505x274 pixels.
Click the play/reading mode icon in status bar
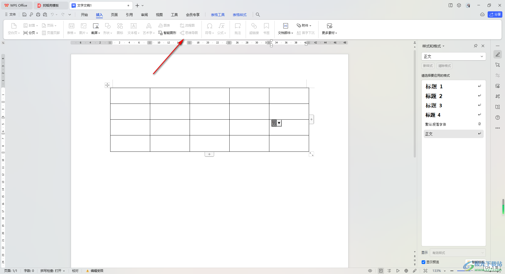398,271
